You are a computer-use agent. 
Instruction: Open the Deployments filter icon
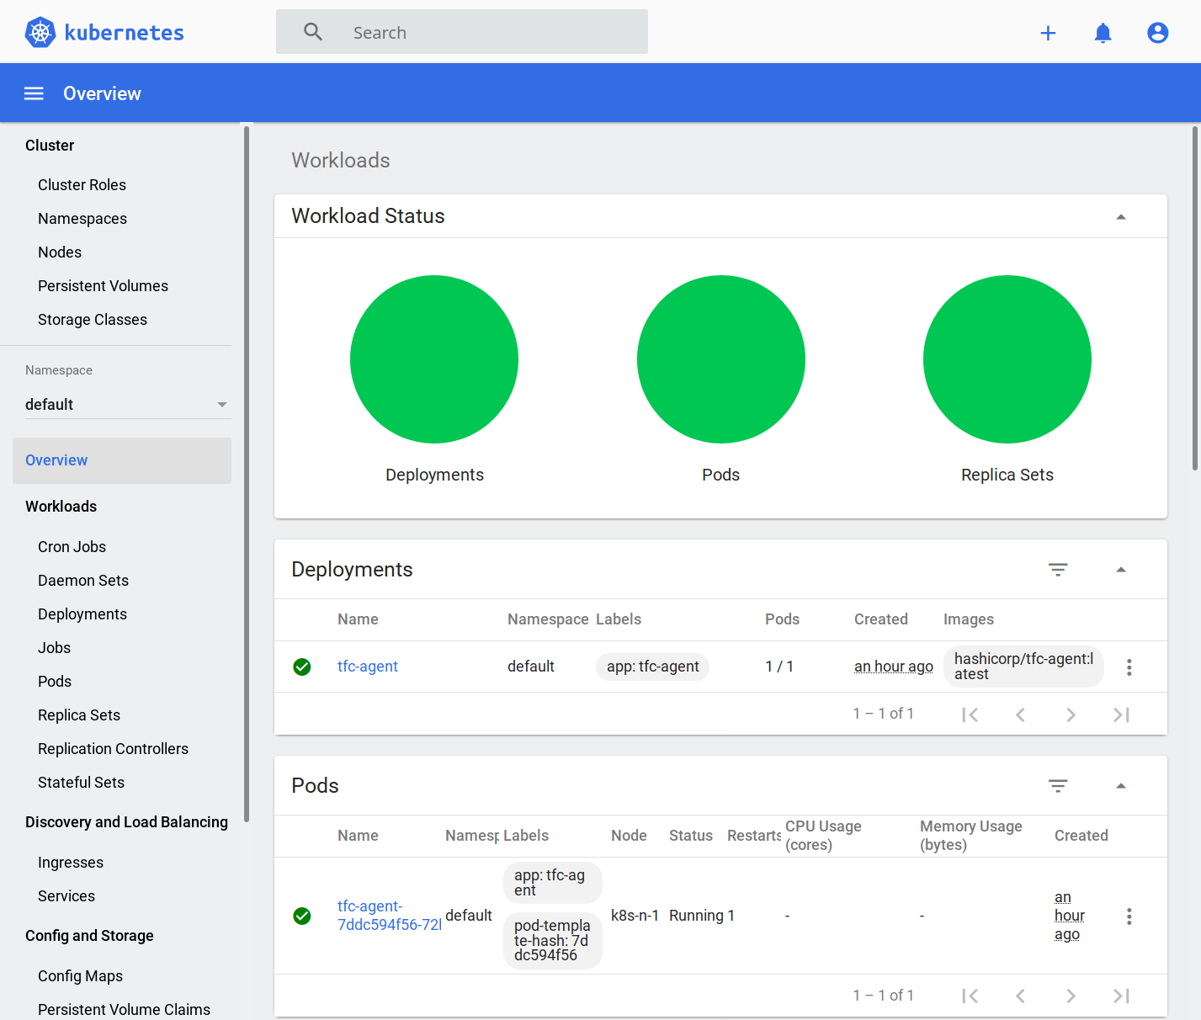click(1058, 570)
